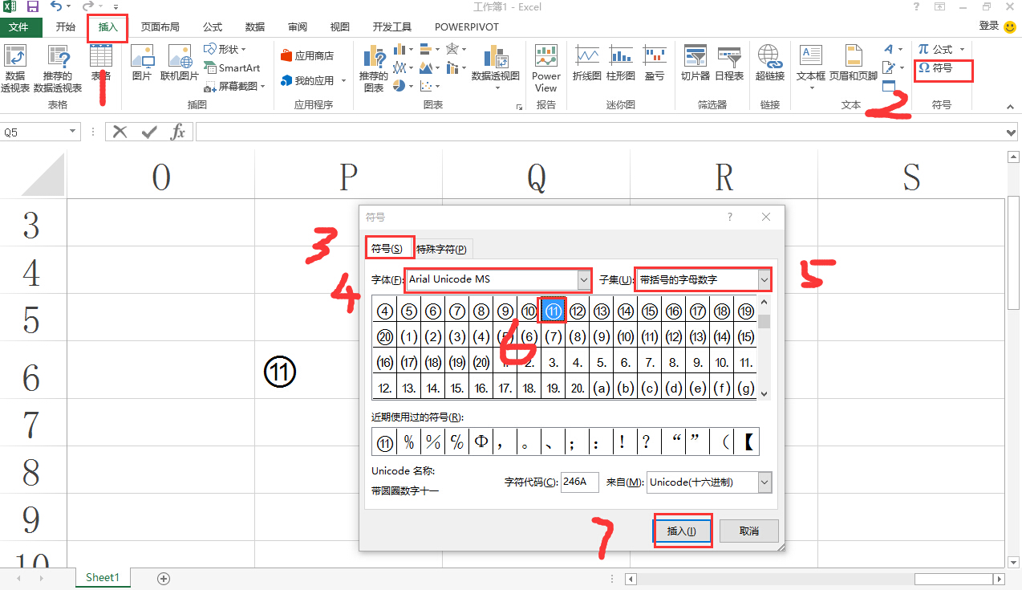This screenshot has width=1022, height=590.
Task: Switch to the Review (审阅) tab
Action: point(297,26)
